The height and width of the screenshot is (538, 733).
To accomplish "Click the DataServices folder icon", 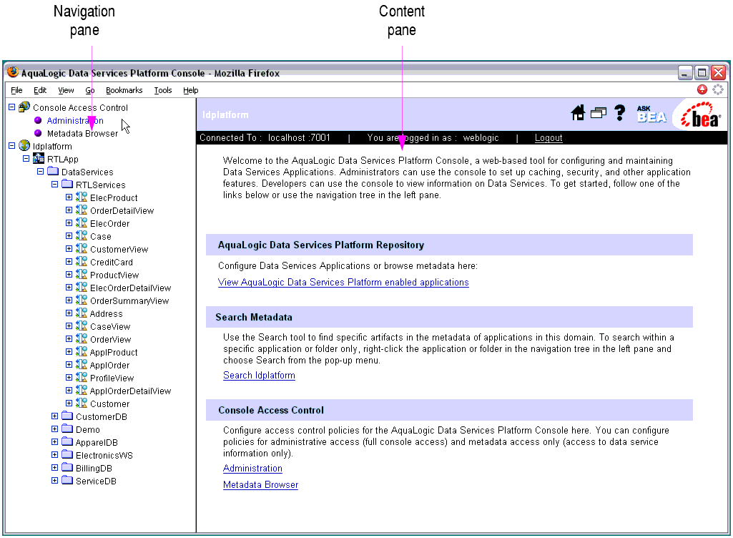I will click(53, 171).
